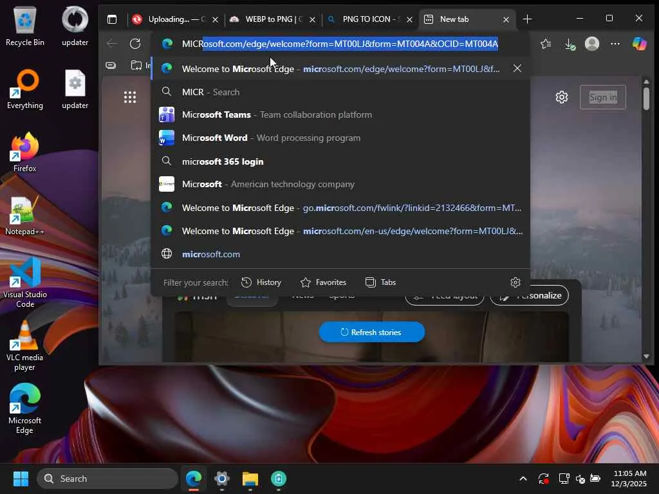Select the Everything desktop shortcut
This screenshot has width=659, height=494.
[25, 89]
